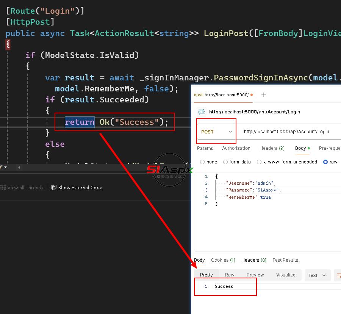Click Show External Code in Visual Studio
Screen dimensions: 341x314
pos(77,188)
